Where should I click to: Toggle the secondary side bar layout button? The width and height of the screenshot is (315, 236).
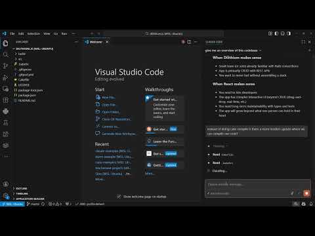coord(289,33)
